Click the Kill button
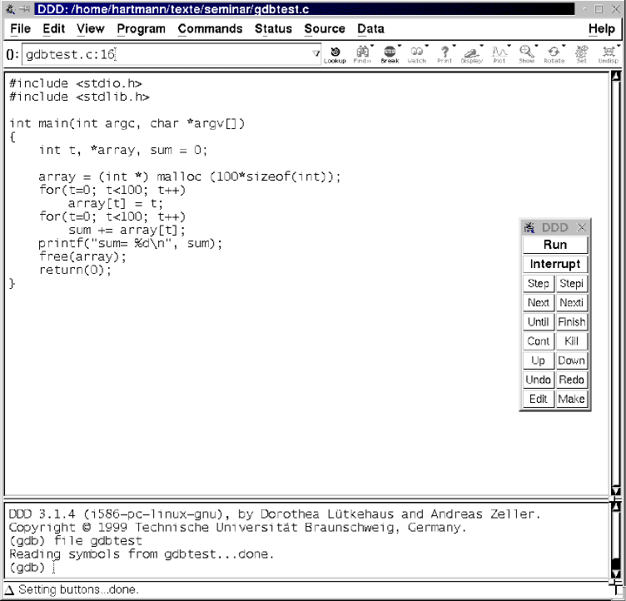The image size is (626, 601). coord(571,341)
